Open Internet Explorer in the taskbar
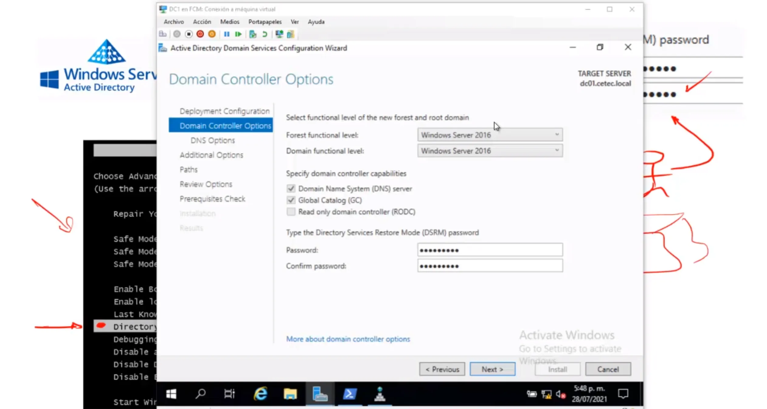This screenshot has height=409, width=767. point(261,394)
